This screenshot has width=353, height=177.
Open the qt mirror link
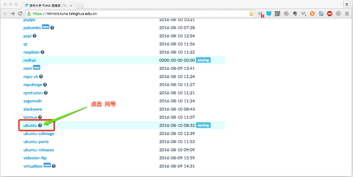tap(26, 44)
